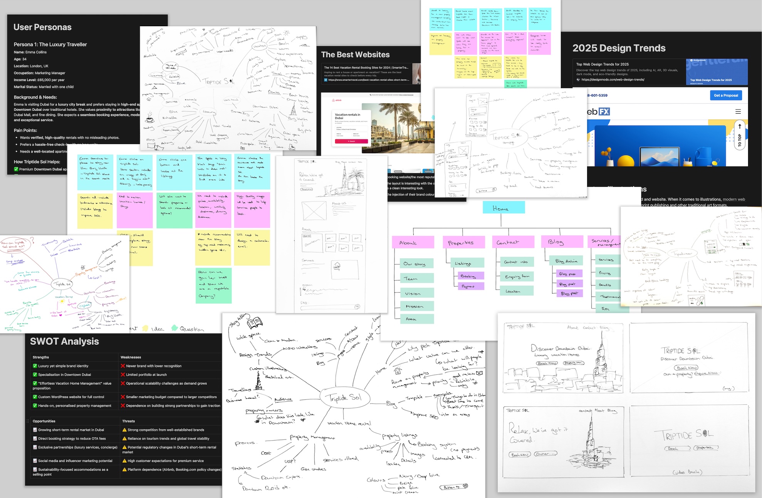Select the pink About sitemap node
The width and height of the screenshot is (762, 498).
coord(413,242)
